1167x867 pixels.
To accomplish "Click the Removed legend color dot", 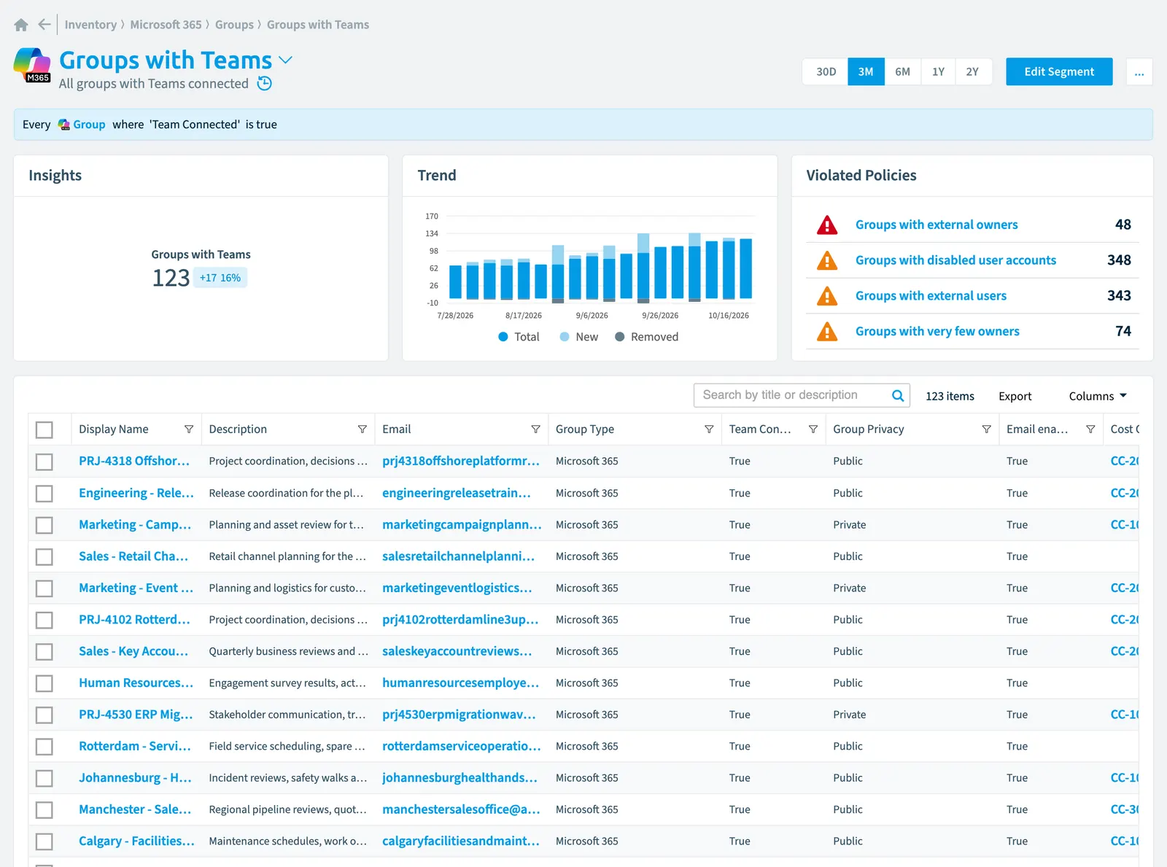I will tap(619, 337).
